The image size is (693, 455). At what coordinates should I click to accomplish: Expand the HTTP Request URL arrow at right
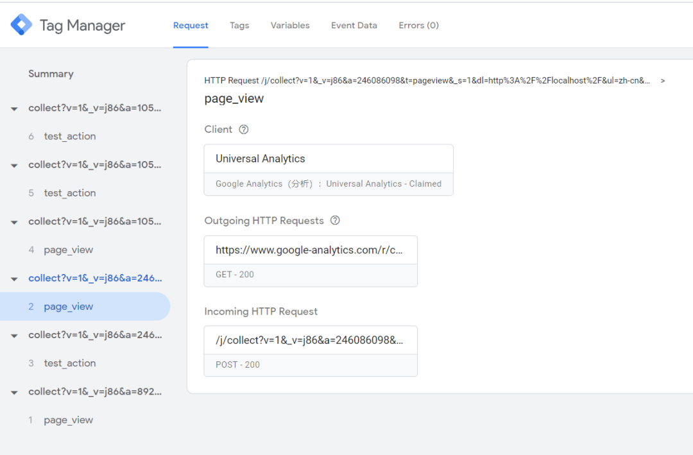tap(662, 80)
